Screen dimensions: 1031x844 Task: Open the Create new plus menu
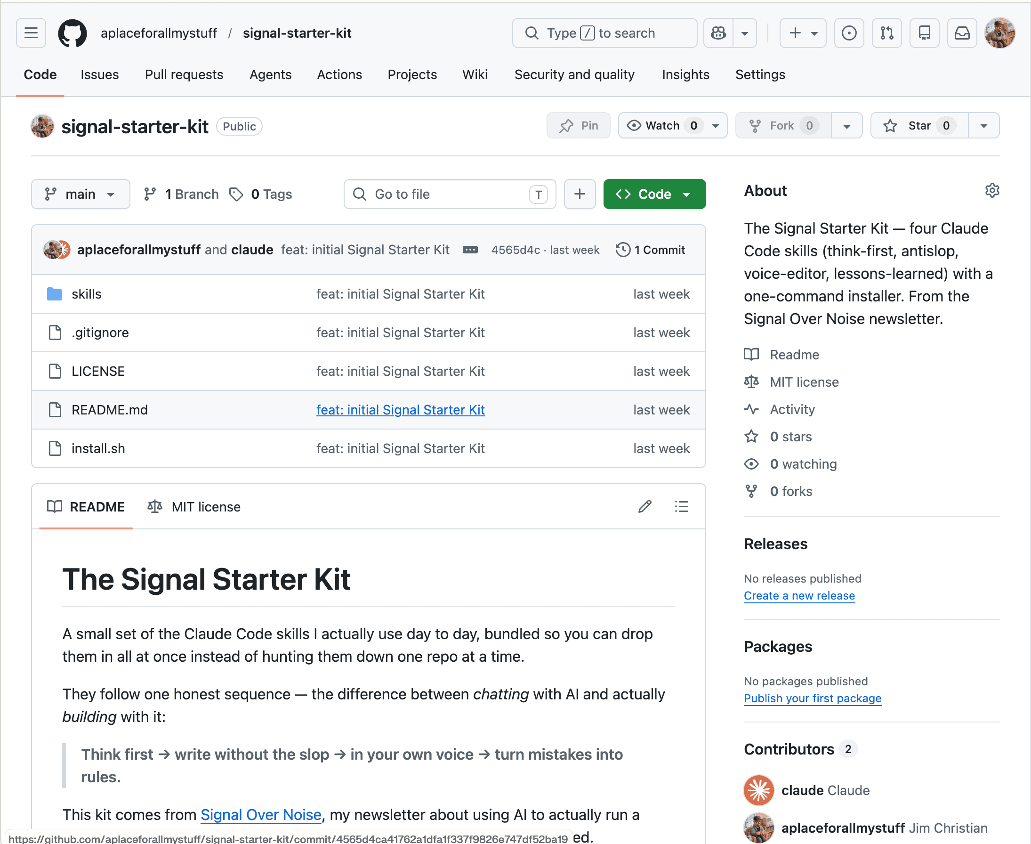pos(803,33)
